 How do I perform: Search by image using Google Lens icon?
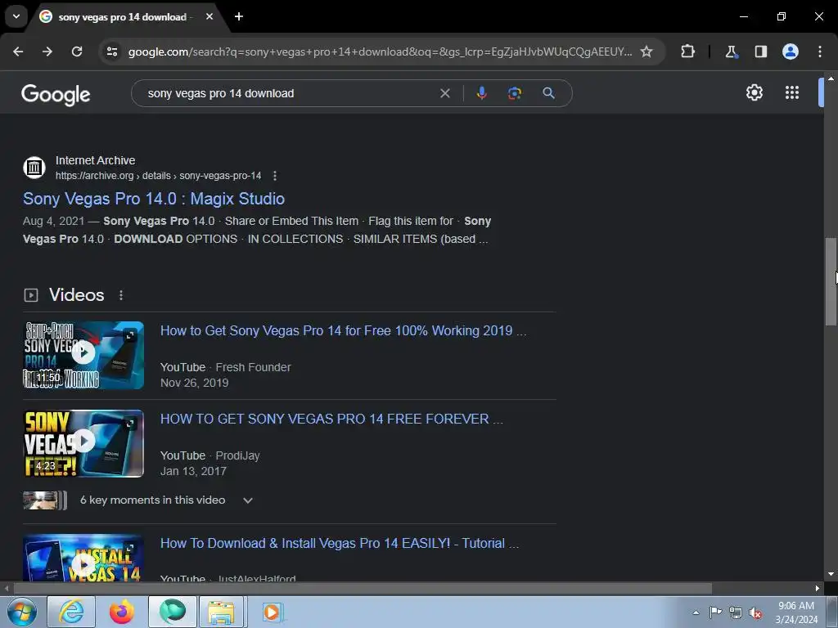pos(514,93)
